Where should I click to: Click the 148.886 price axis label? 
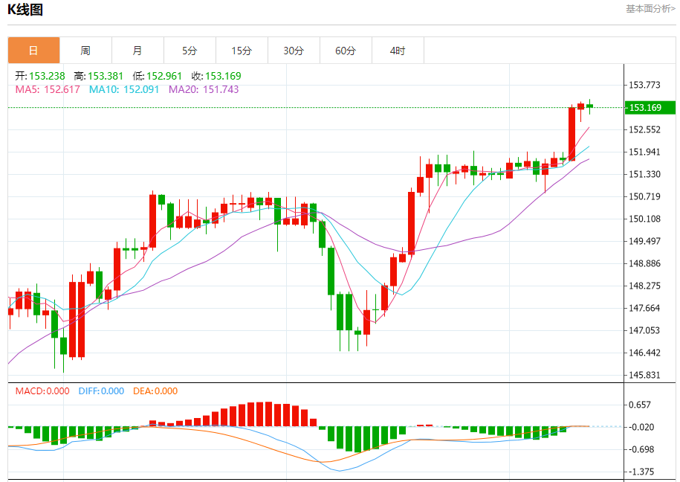pyautogui.click(x=644, y=263)
